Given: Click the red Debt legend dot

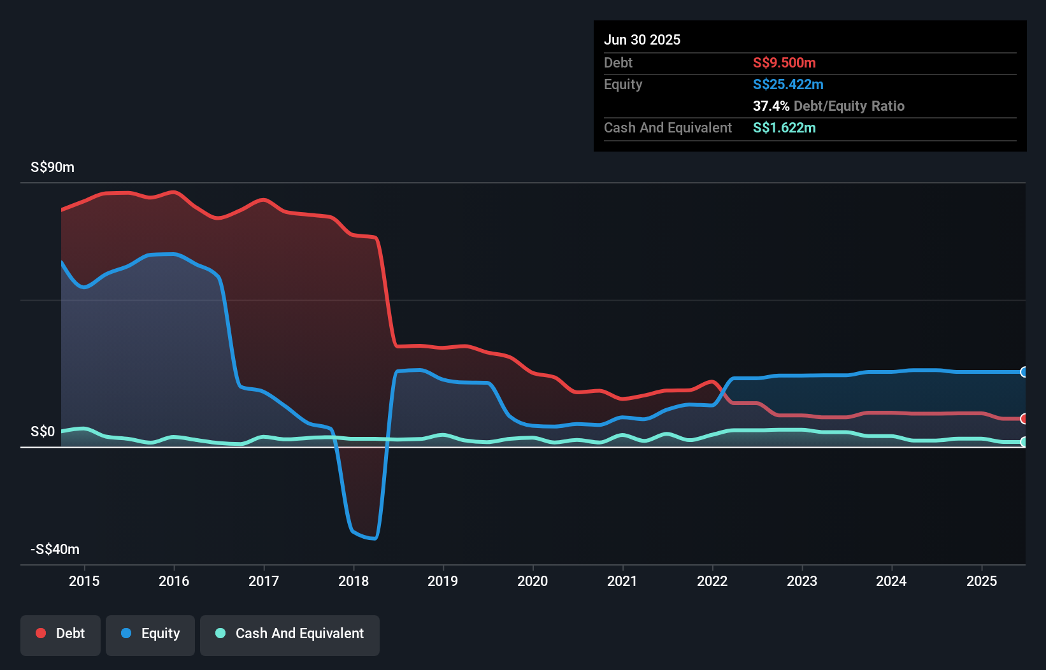Looking at the screenshot, I should 41,633.
